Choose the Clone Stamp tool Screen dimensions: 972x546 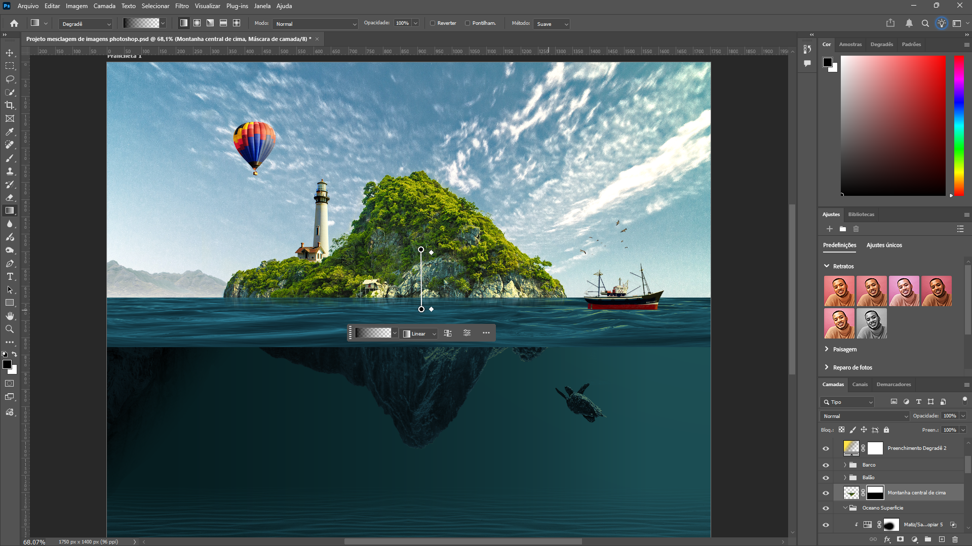[x=10, y=172]
